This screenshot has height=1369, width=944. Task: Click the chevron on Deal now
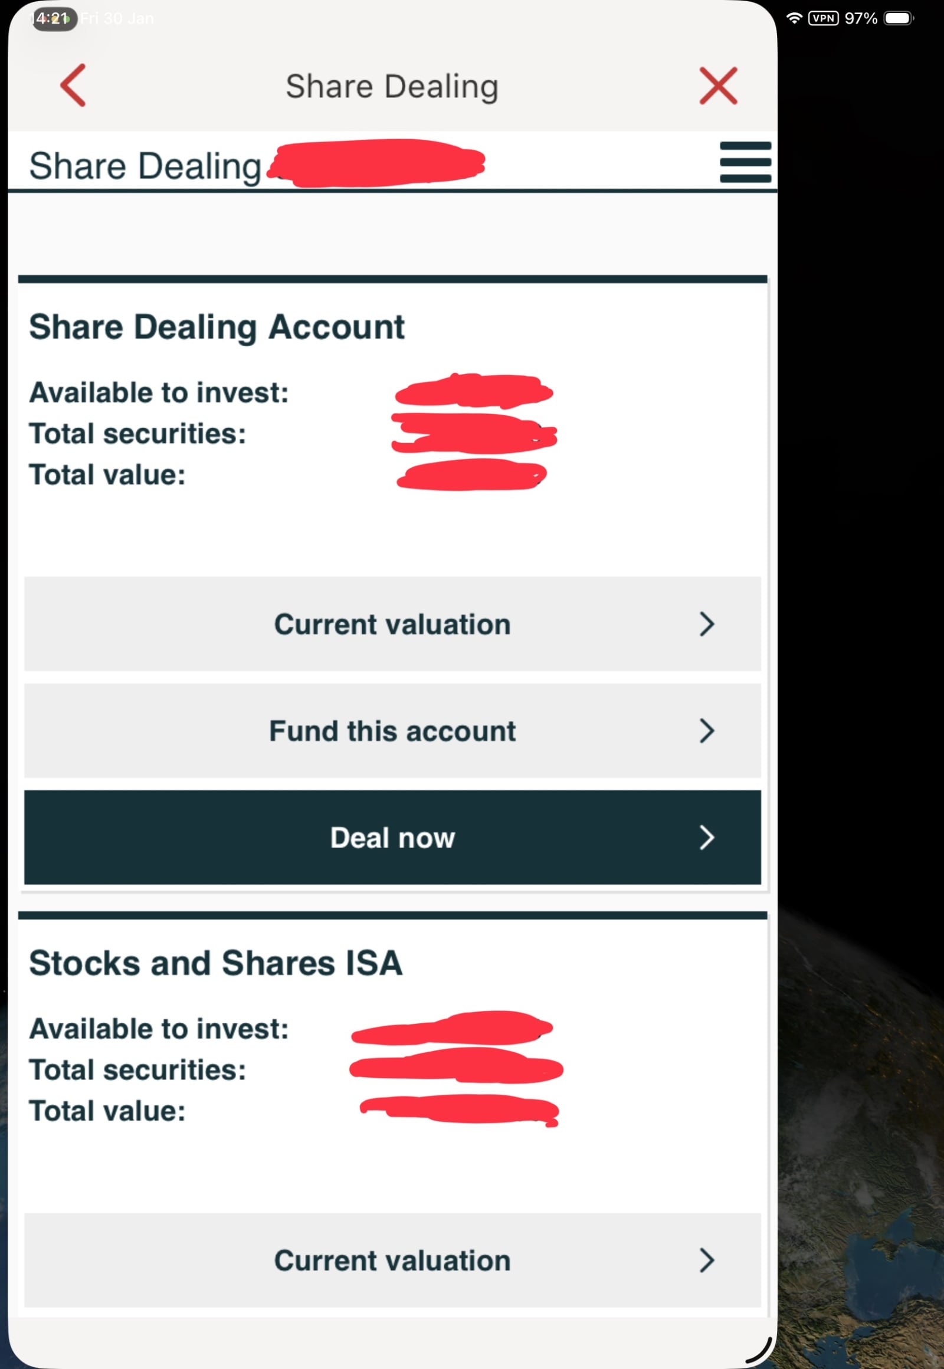pos(707,838)
